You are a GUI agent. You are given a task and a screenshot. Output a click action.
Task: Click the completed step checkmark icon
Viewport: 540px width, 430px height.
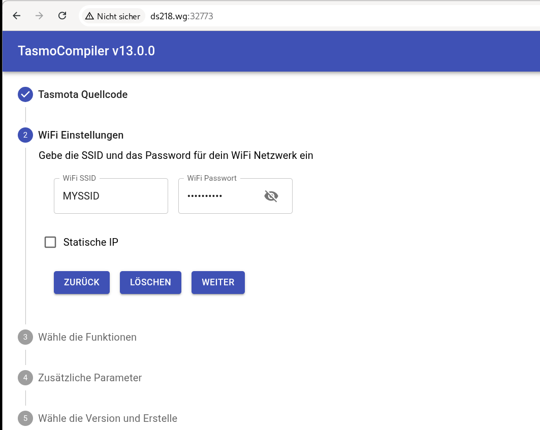(25, 94)
